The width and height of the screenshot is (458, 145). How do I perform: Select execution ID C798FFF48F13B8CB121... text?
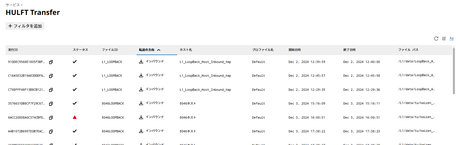pyautogui.click(x=26, y=90)
